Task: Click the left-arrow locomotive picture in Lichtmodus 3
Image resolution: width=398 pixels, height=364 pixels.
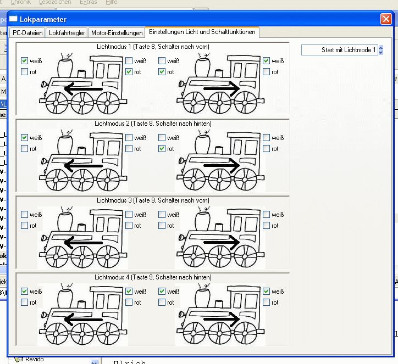Action: point(83,238)
